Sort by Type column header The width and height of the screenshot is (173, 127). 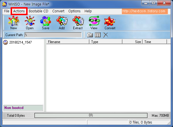(x=106, y=42)
